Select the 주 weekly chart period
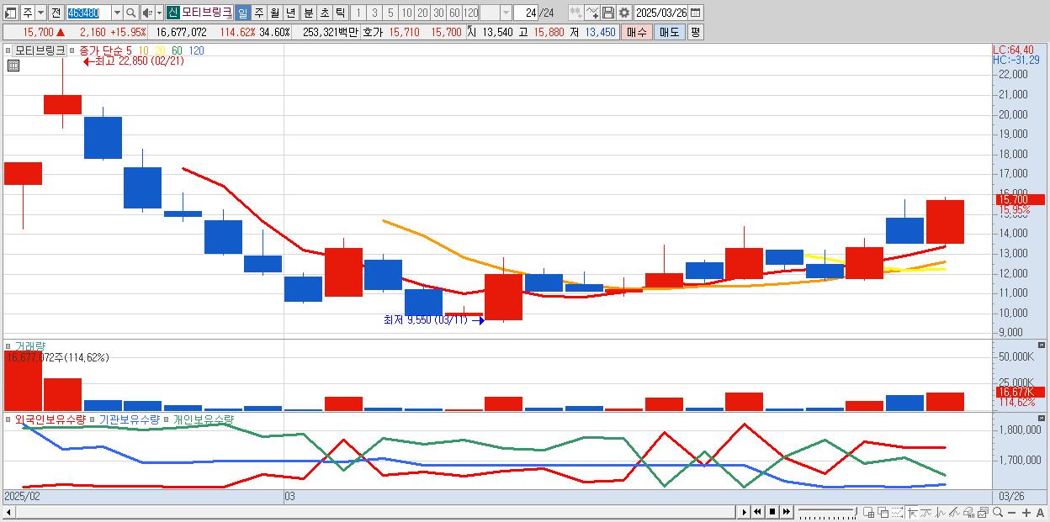The height and width of the screenshot is (522, 1050). pyautogui.click(x=259, y=13)
